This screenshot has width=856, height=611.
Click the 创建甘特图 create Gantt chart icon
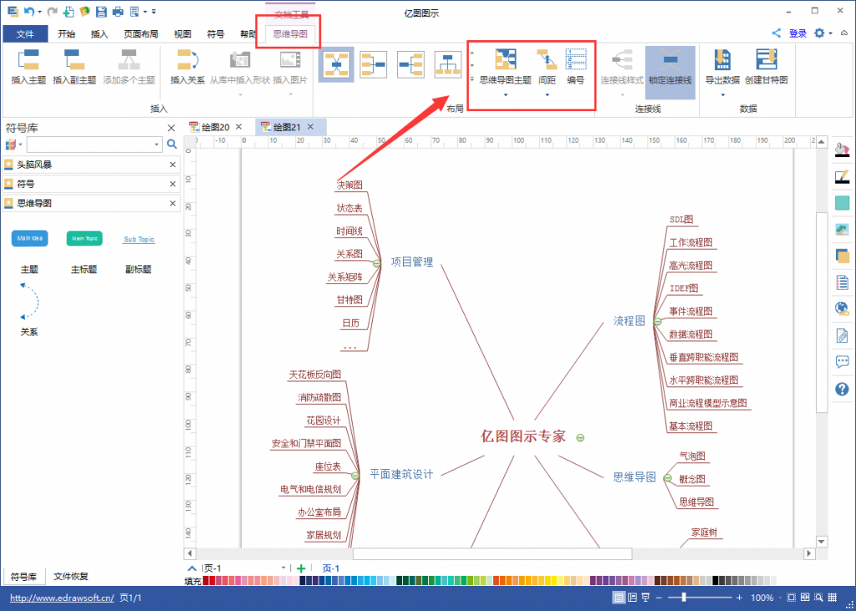tap(767, 59)
